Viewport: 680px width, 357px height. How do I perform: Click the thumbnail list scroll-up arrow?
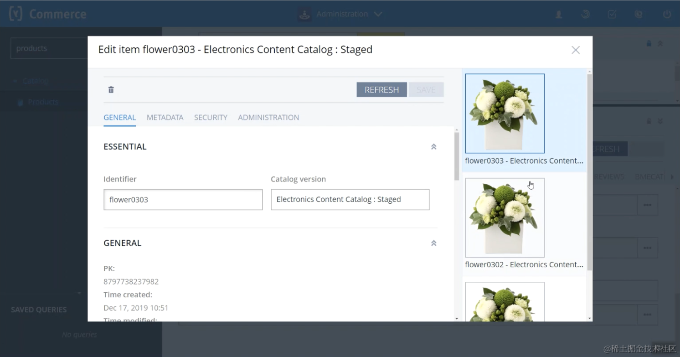pos(589,72)
